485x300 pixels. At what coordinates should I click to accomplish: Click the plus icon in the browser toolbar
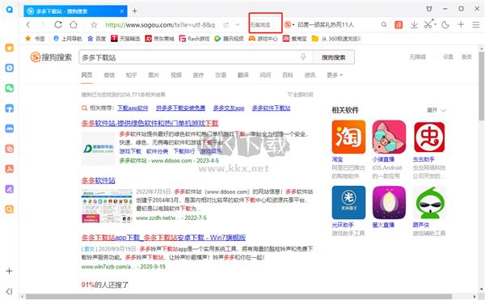coord(461,24)
